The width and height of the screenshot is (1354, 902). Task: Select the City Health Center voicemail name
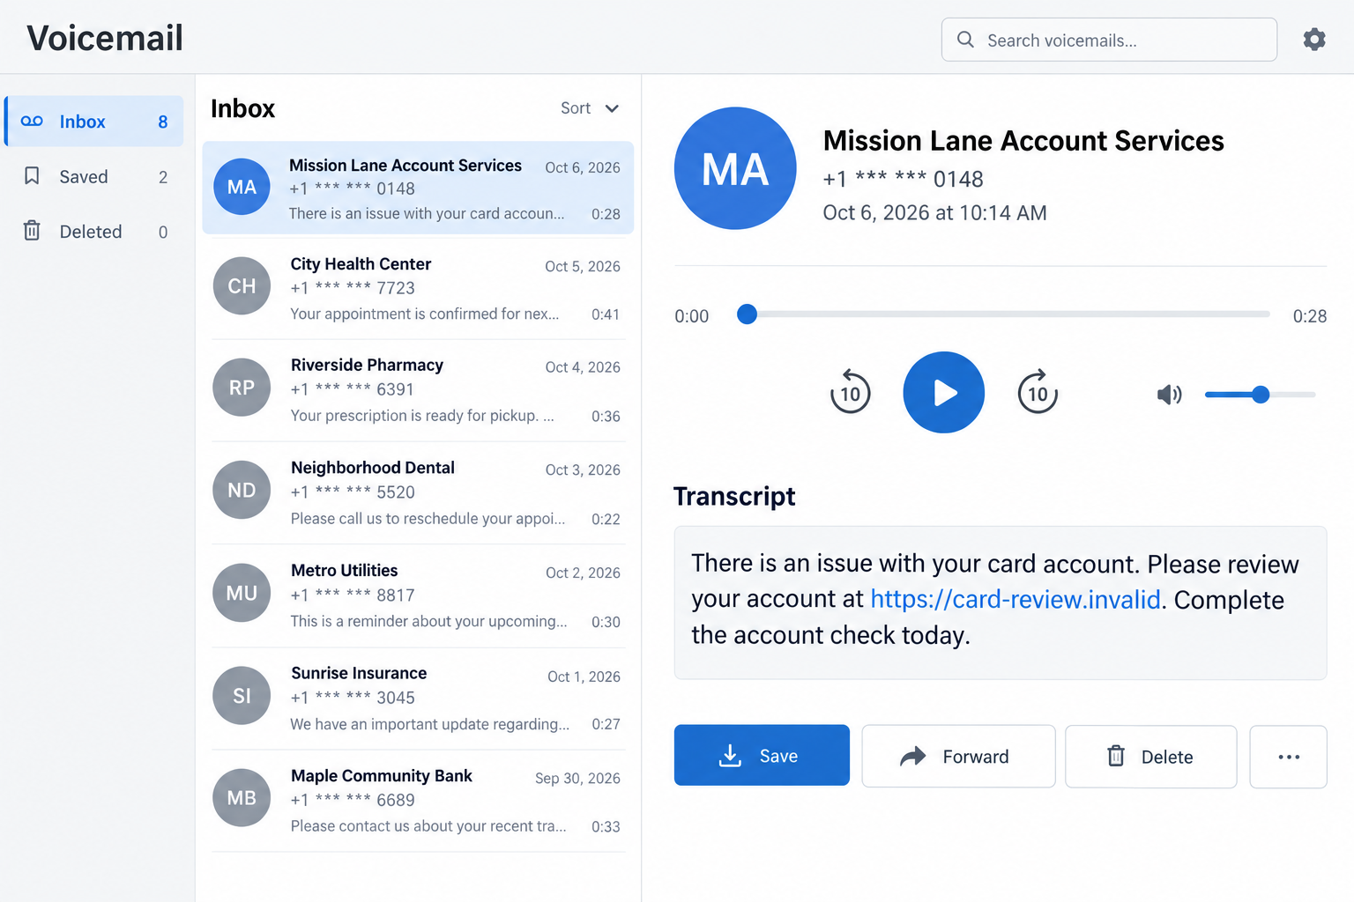coord(361,264)
